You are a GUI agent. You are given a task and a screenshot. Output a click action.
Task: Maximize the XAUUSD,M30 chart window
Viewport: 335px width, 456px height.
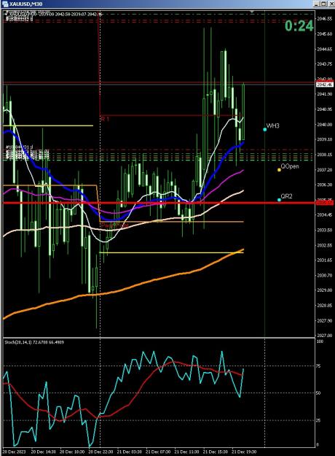pyautogui.click(x=323, y=4)
